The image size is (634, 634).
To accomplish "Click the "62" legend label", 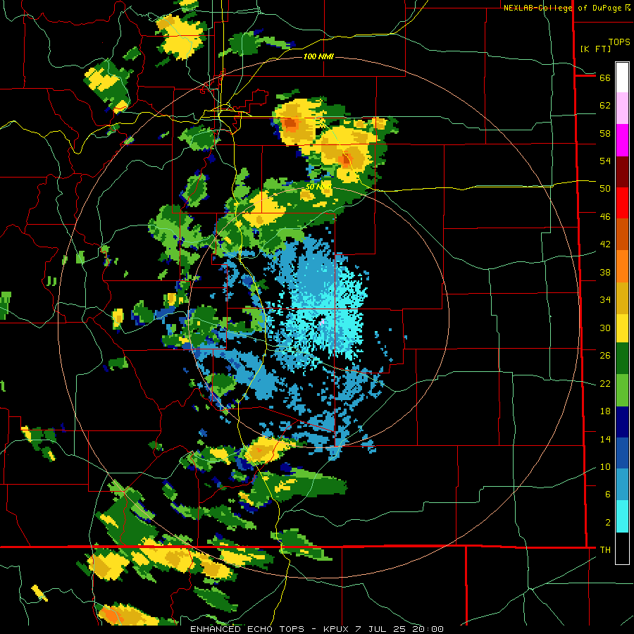I will (x=605, y=106).
